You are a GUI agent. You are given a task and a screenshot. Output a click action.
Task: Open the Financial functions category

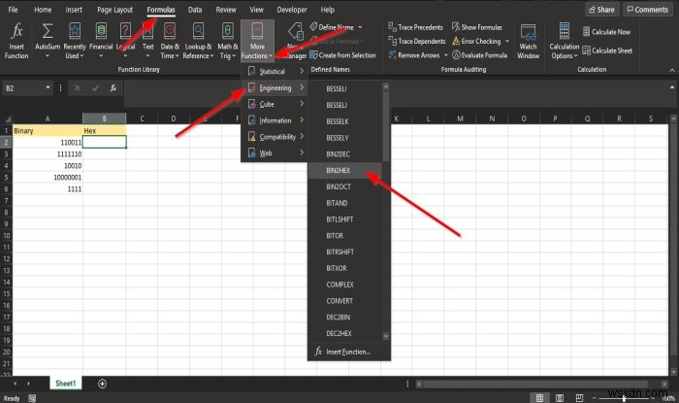101,41
